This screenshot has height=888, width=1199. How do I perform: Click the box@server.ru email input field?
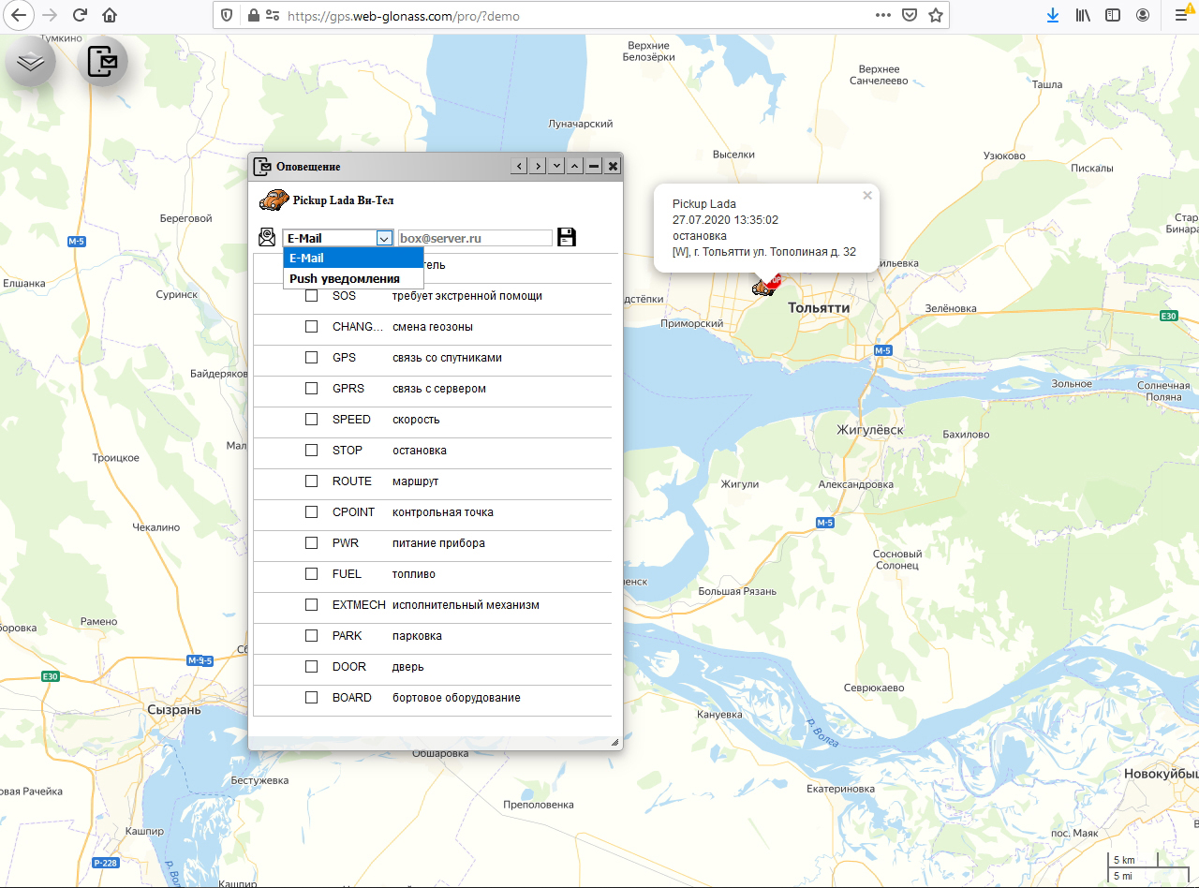pyautogui.click(x=475, y=238)
